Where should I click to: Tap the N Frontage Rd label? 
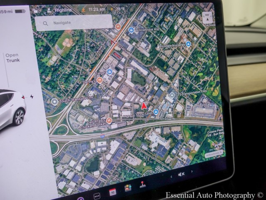pyautogui.click(x=167, y=119)
